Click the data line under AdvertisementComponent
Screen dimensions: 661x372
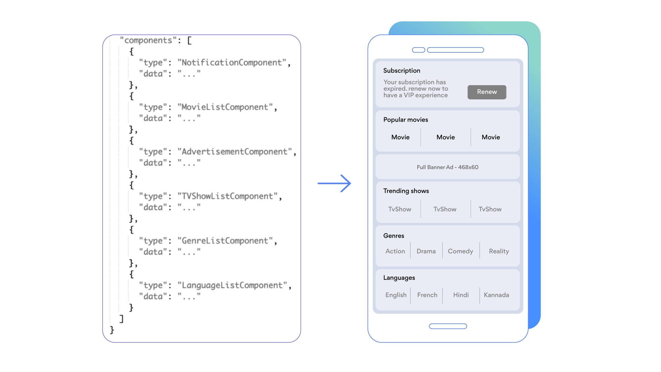[170, 163]
